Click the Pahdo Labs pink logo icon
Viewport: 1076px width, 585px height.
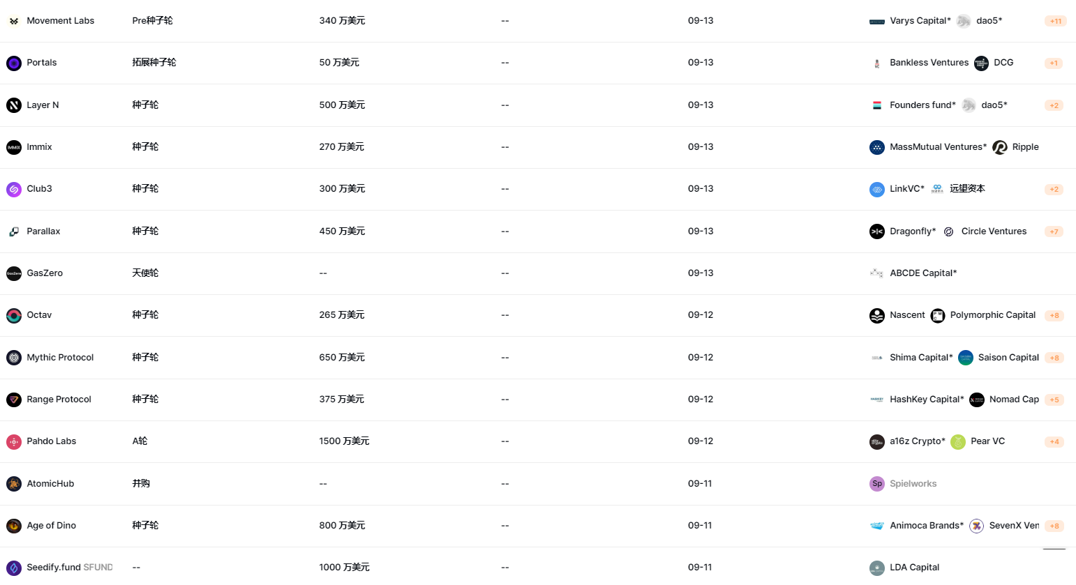[x=14, y=441]
